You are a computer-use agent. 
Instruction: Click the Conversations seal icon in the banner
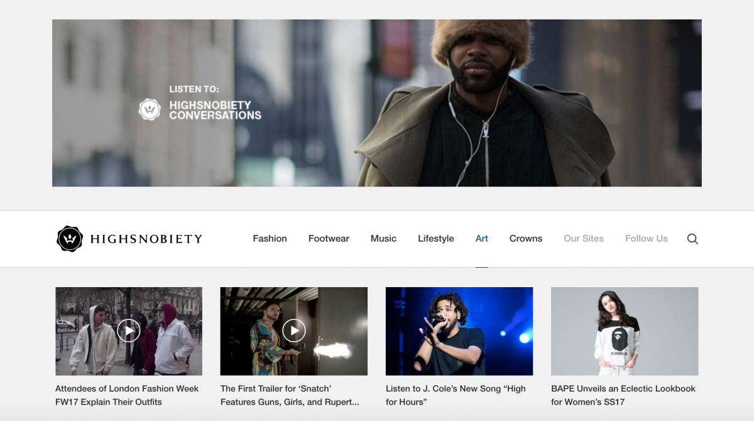[150, 109]
